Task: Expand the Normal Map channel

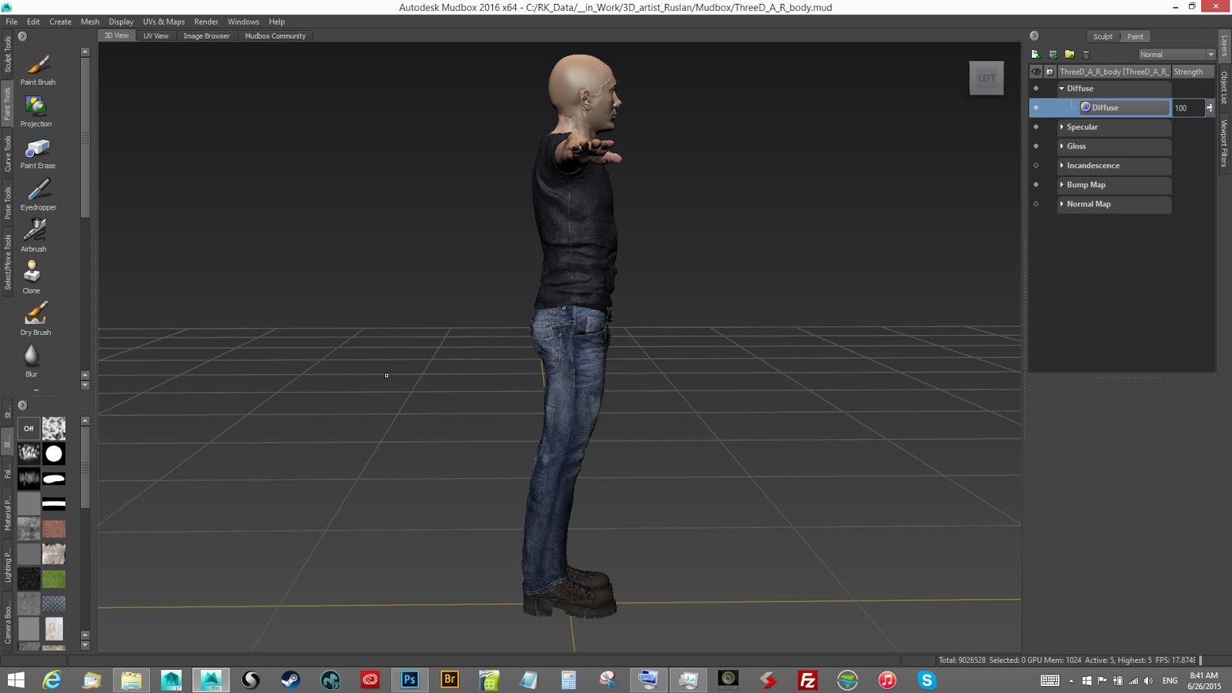Action: tap(1062, 204)
